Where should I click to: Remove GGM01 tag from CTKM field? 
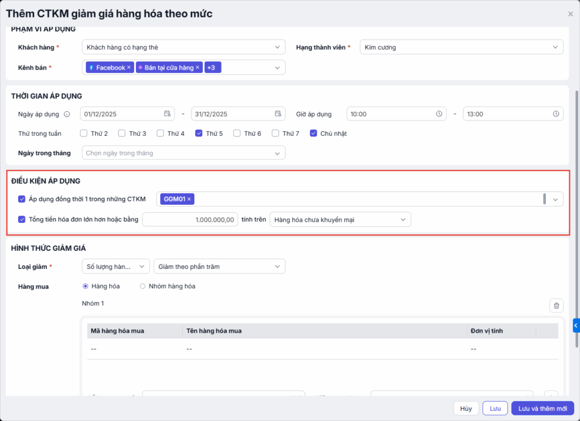pos(189,199)
